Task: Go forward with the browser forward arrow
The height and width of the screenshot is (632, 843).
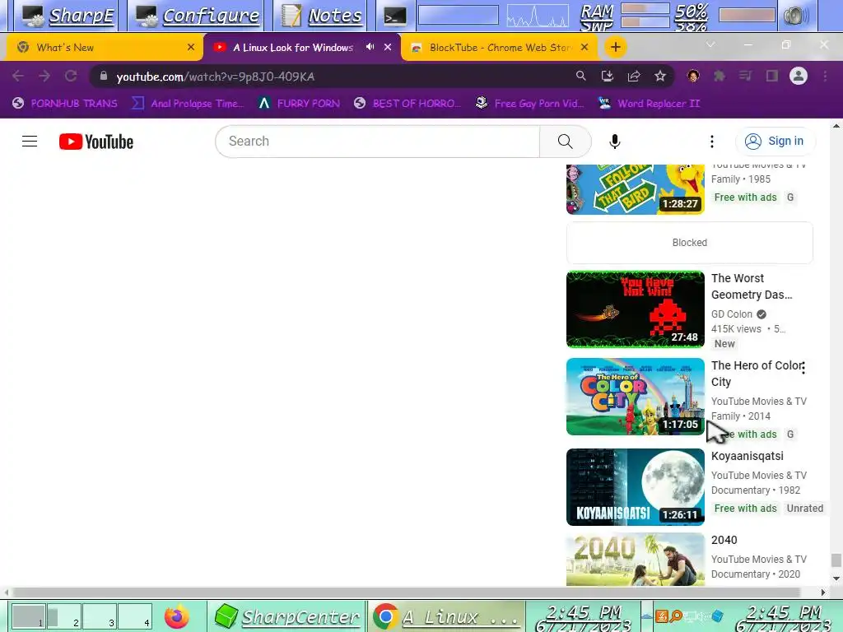Action: point(44,77)
